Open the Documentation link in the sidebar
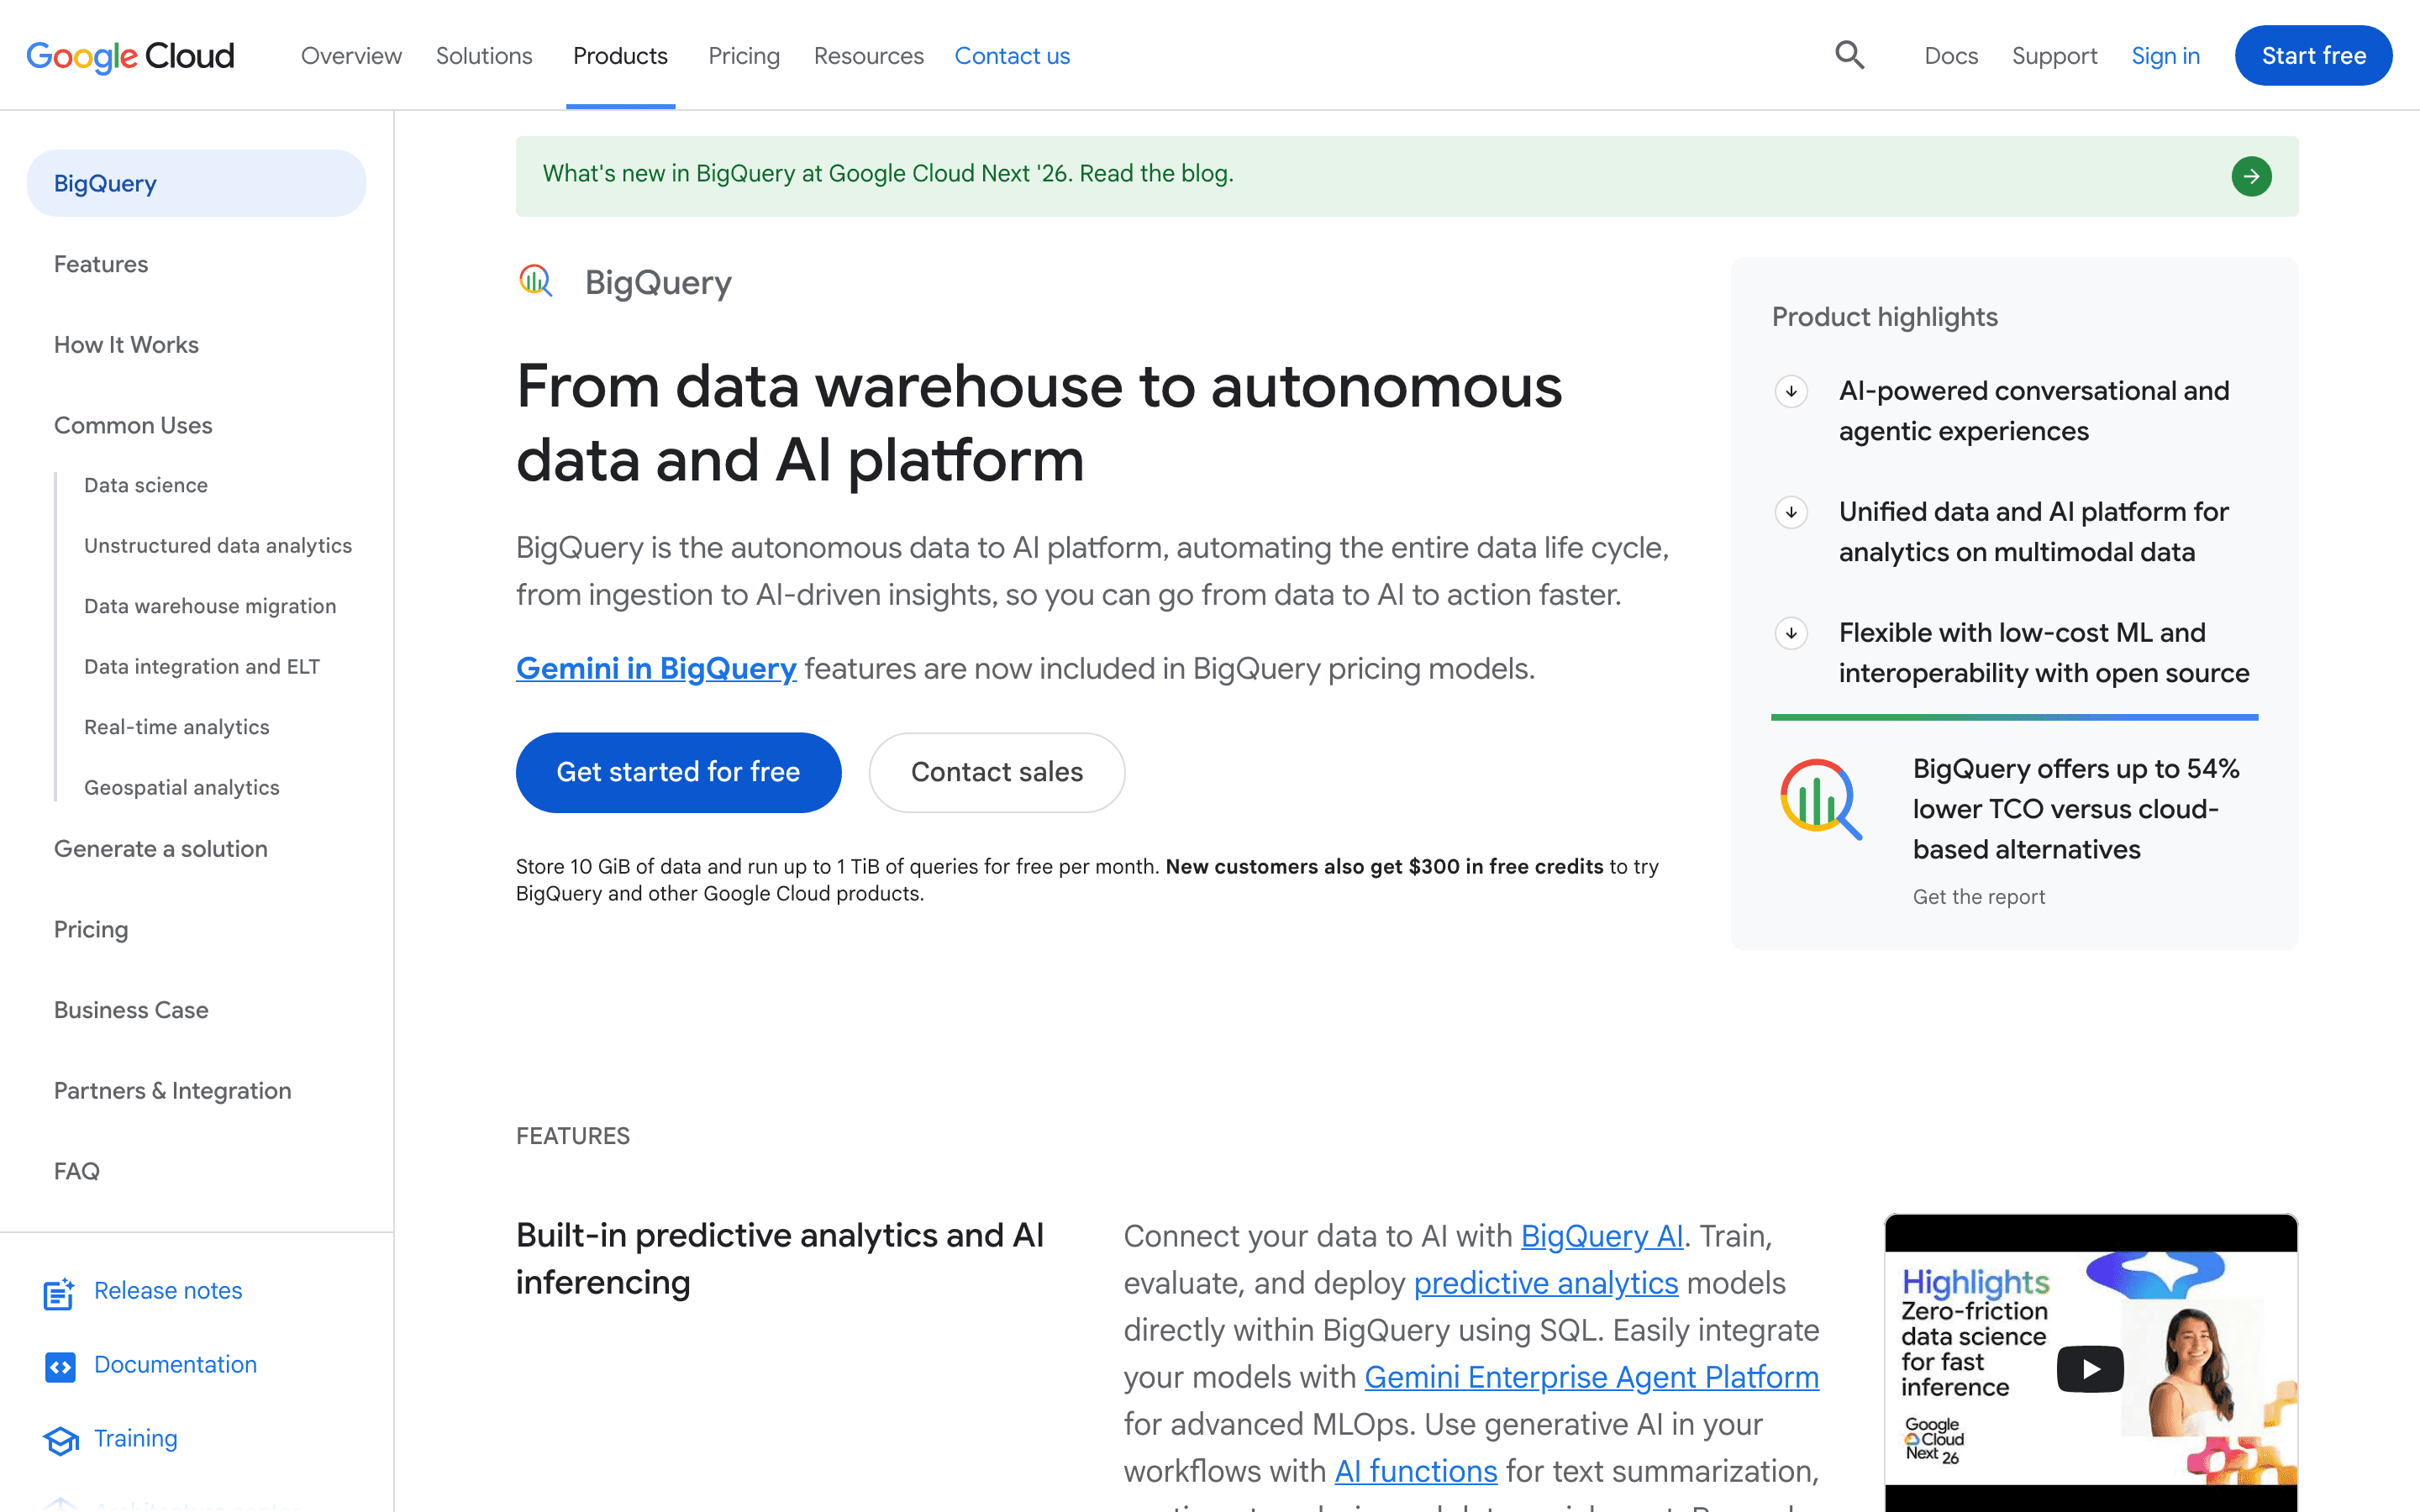This screenshot has height=1512, width=2420. click(x=175, y=1365)
